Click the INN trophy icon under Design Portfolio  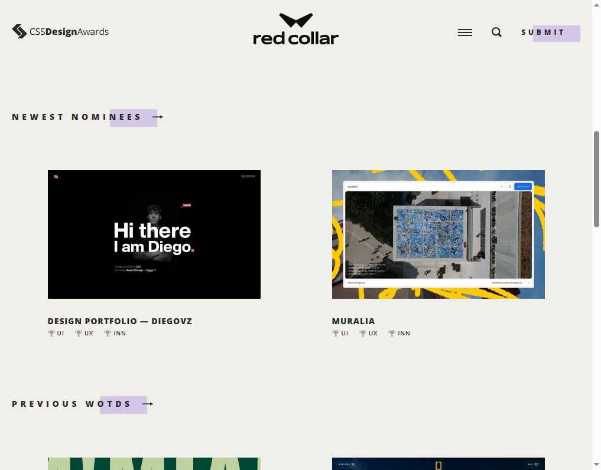click(108, 333)
